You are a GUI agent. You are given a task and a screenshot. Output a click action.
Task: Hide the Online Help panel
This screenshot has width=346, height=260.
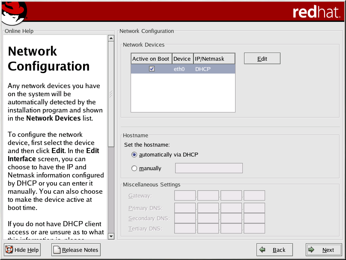[22, 250]
